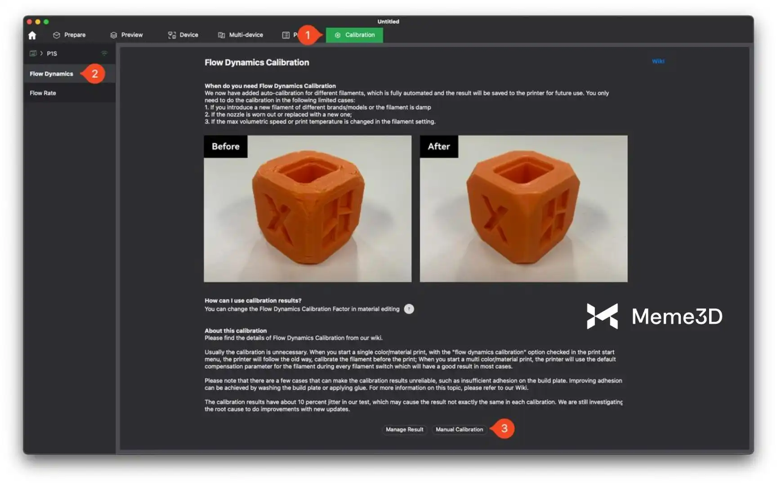This screenshot has height=485, width=777.
Task: Click the P1S wifi signal icon
Action: point(104,53)
